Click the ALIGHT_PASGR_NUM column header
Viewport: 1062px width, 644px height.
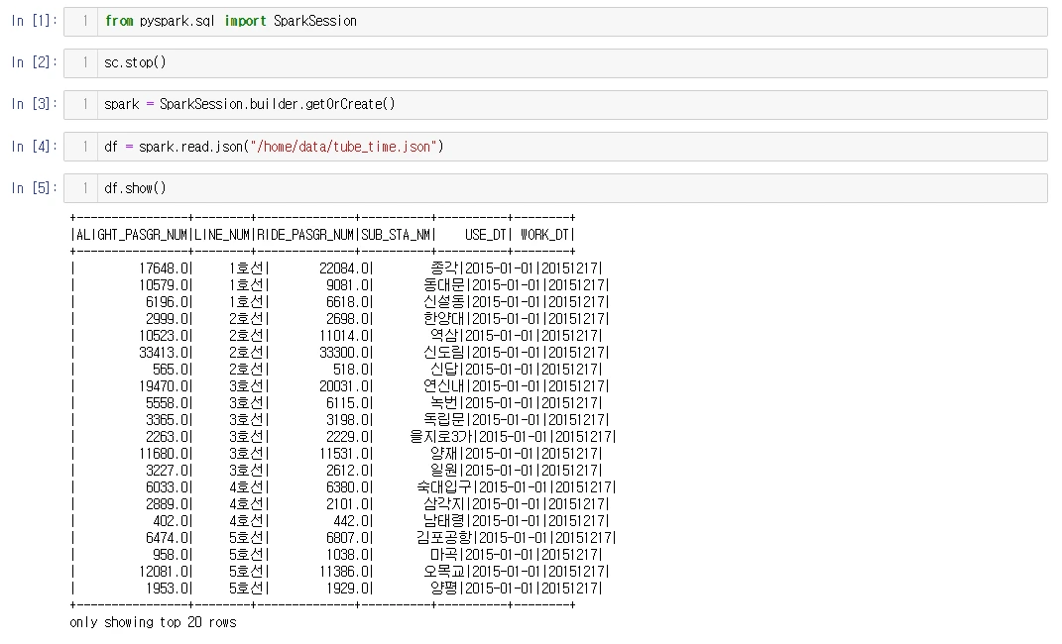tap(132, 235)
